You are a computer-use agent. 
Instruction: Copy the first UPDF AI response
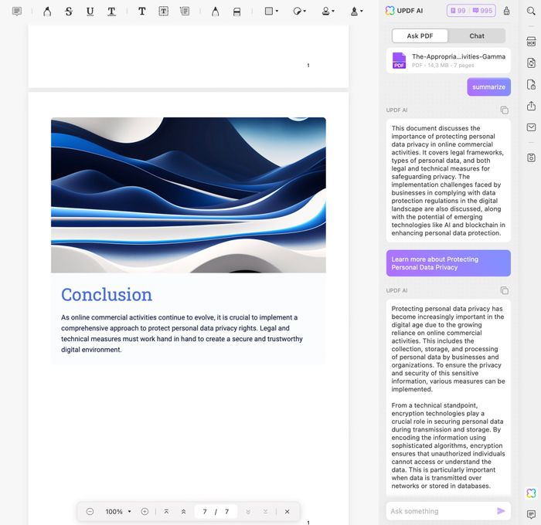coord(504,110)
